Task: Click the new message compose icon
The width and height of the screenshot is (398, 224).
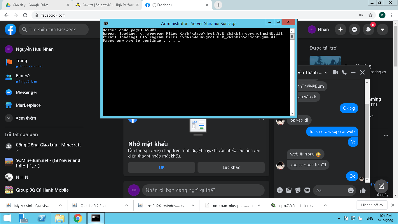Action: pyautogui.click(x=381, y=186)
